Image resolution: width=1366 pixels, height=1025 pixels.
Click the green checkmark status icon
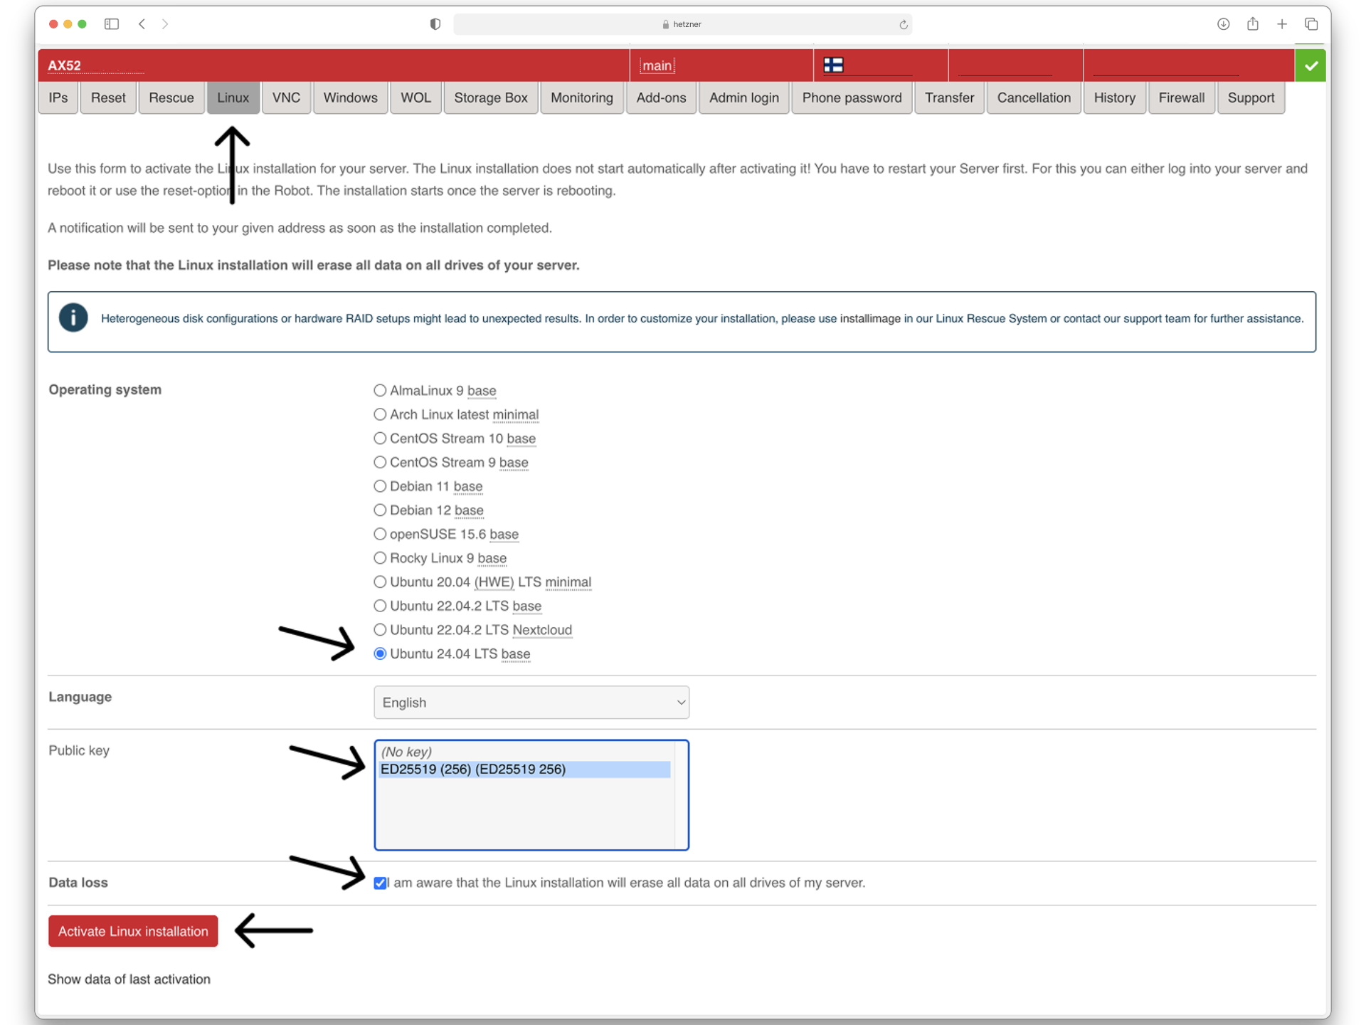pyautogui.click(x=1311, y=65)
